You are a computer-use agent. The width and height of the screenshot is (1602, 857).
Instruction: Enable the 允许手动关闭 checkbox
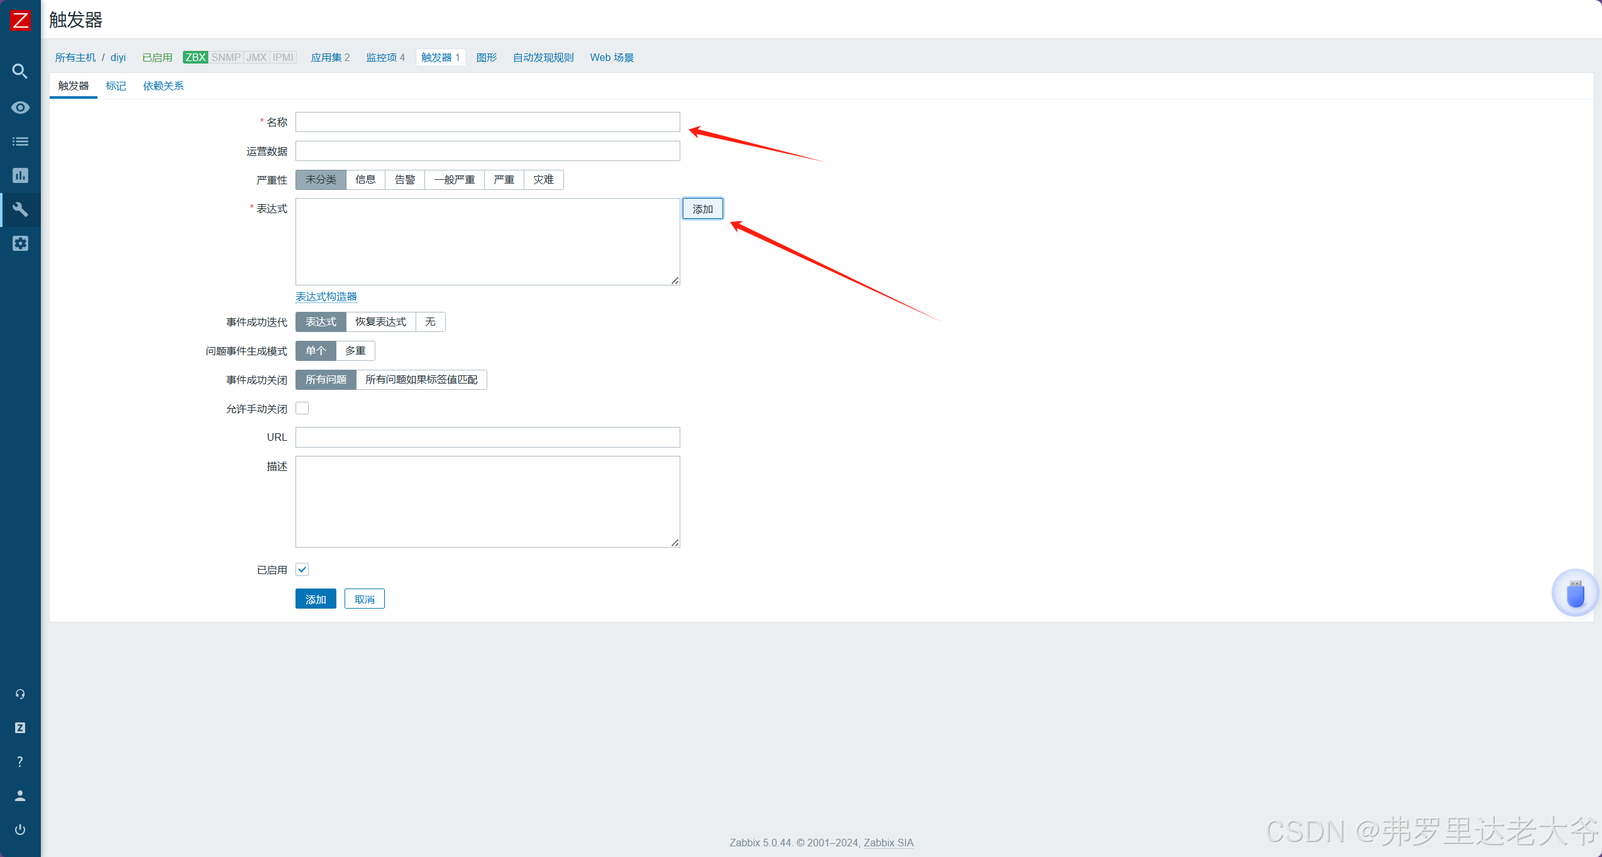(302, 409)
